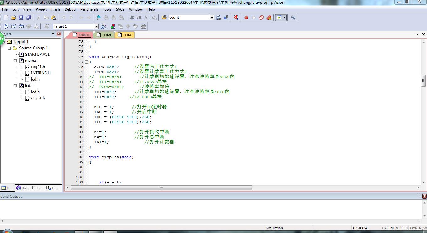Screen dimensions: 427x233
Task: Build the target files
Action: coord(13,26)
